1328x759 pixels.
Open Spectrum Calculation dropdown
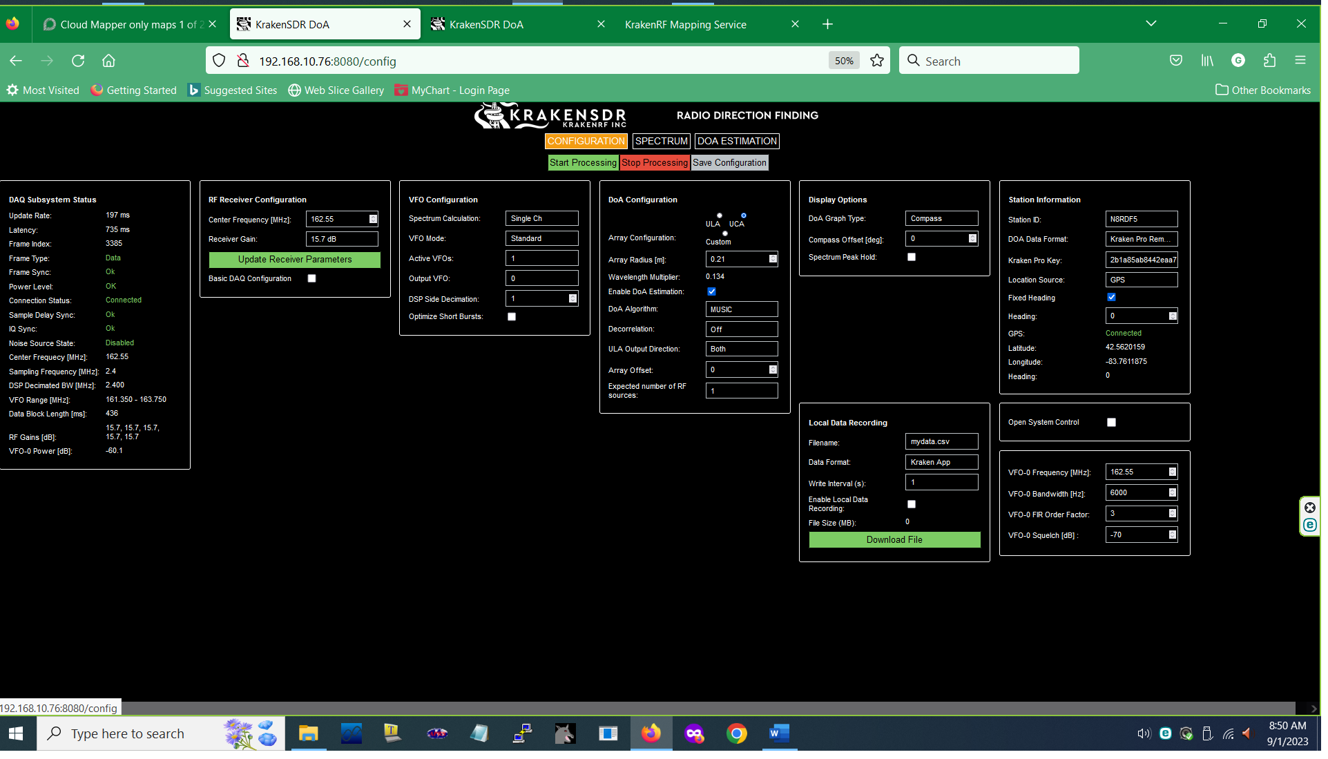click(542, 219)
